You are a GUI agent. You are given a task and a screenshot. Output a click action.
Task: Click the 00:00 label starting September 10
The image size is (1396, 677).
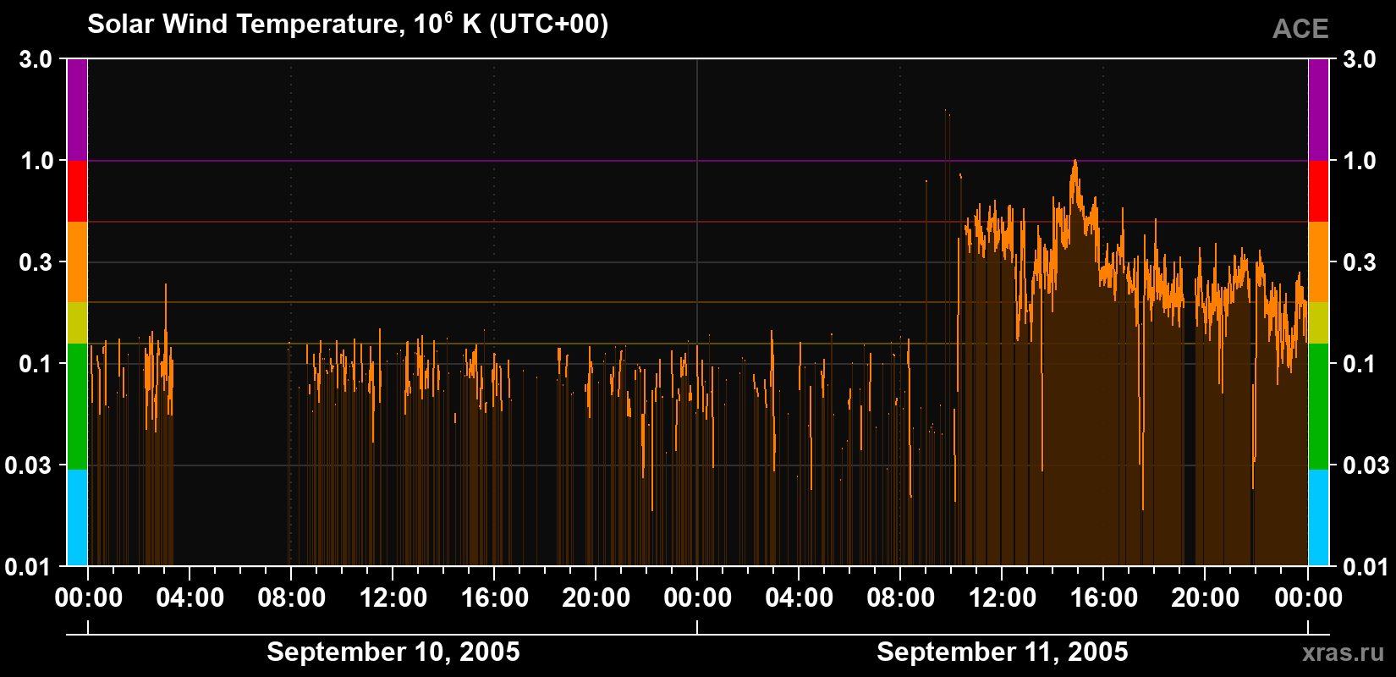(89, 597)
